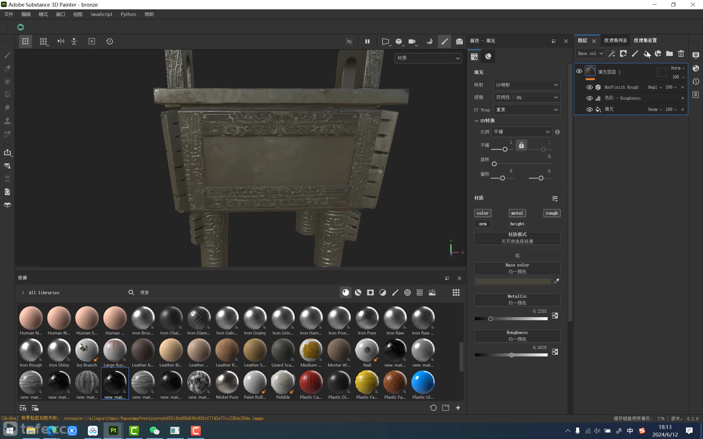This screenshot has width=703, height=439.
Task: Toggle the tiling ratio lock
Action: (521, 145)
